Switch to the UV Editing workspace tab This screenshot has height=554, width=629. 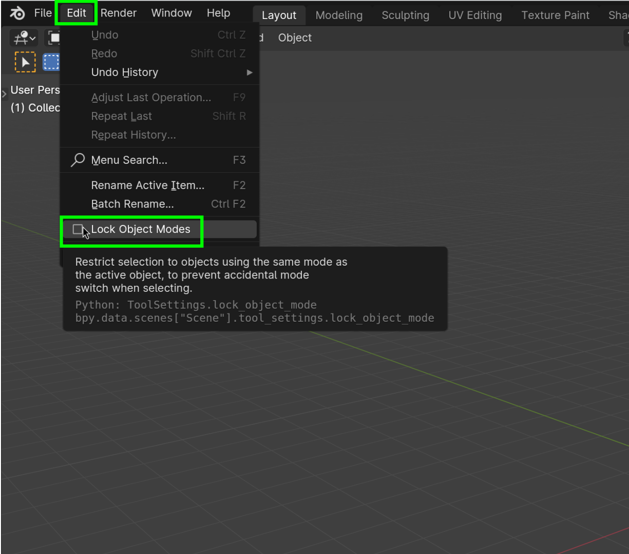click(475, 15)
